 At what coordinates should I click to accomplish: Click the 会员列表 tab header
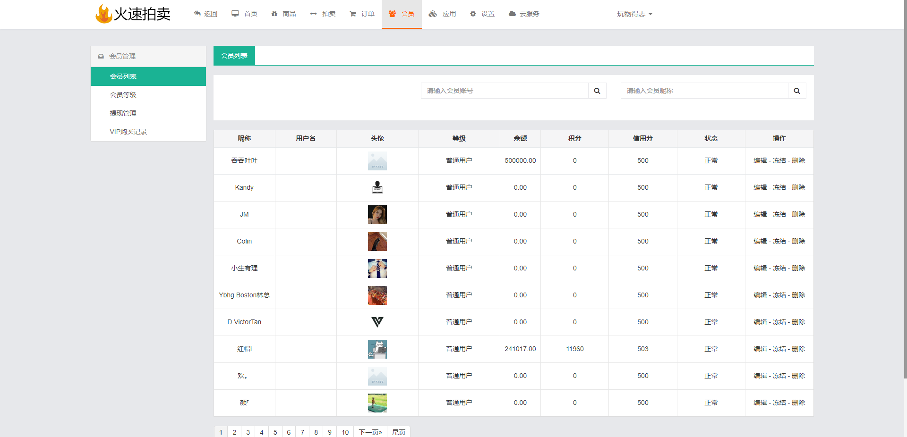click(x=234, y=56)
